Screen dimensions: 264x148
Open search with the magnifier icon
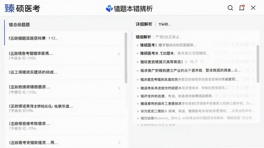coord(230,8)
